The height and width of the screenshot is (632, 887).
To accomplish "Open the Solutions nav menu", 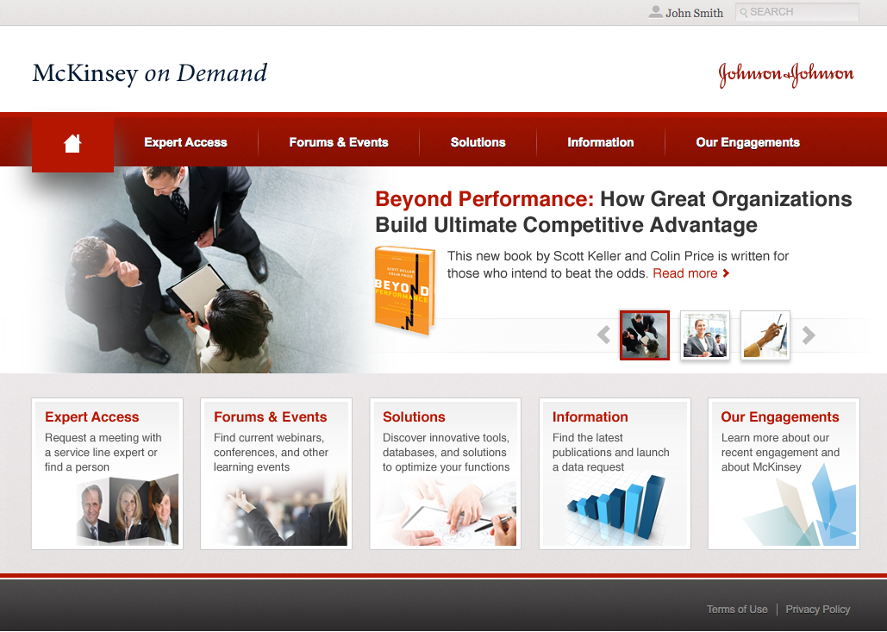I will (478, 142).
